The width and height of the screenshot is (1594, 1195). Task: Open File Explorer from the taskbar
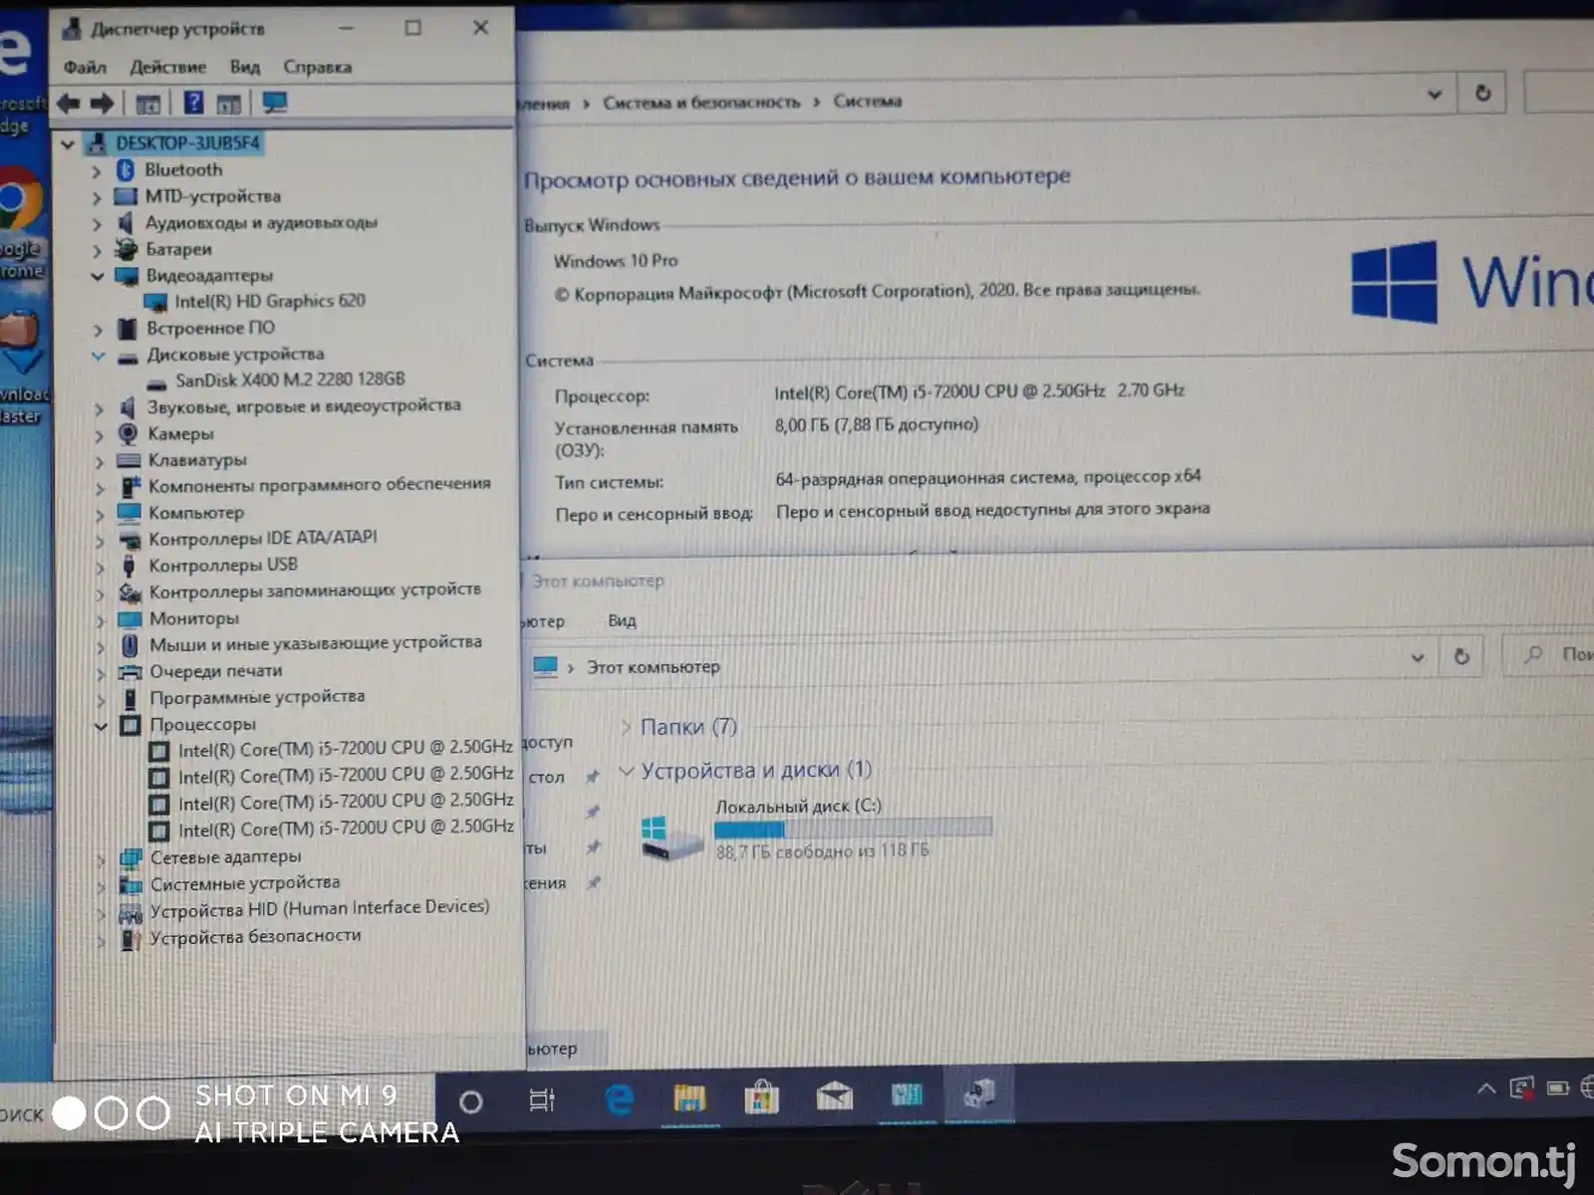pos(688,1098)
